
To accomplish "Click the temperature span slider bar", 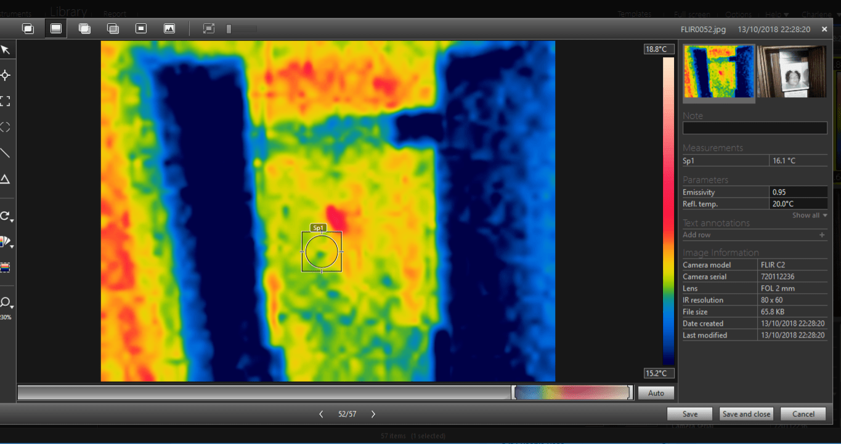I will (572, 393).
